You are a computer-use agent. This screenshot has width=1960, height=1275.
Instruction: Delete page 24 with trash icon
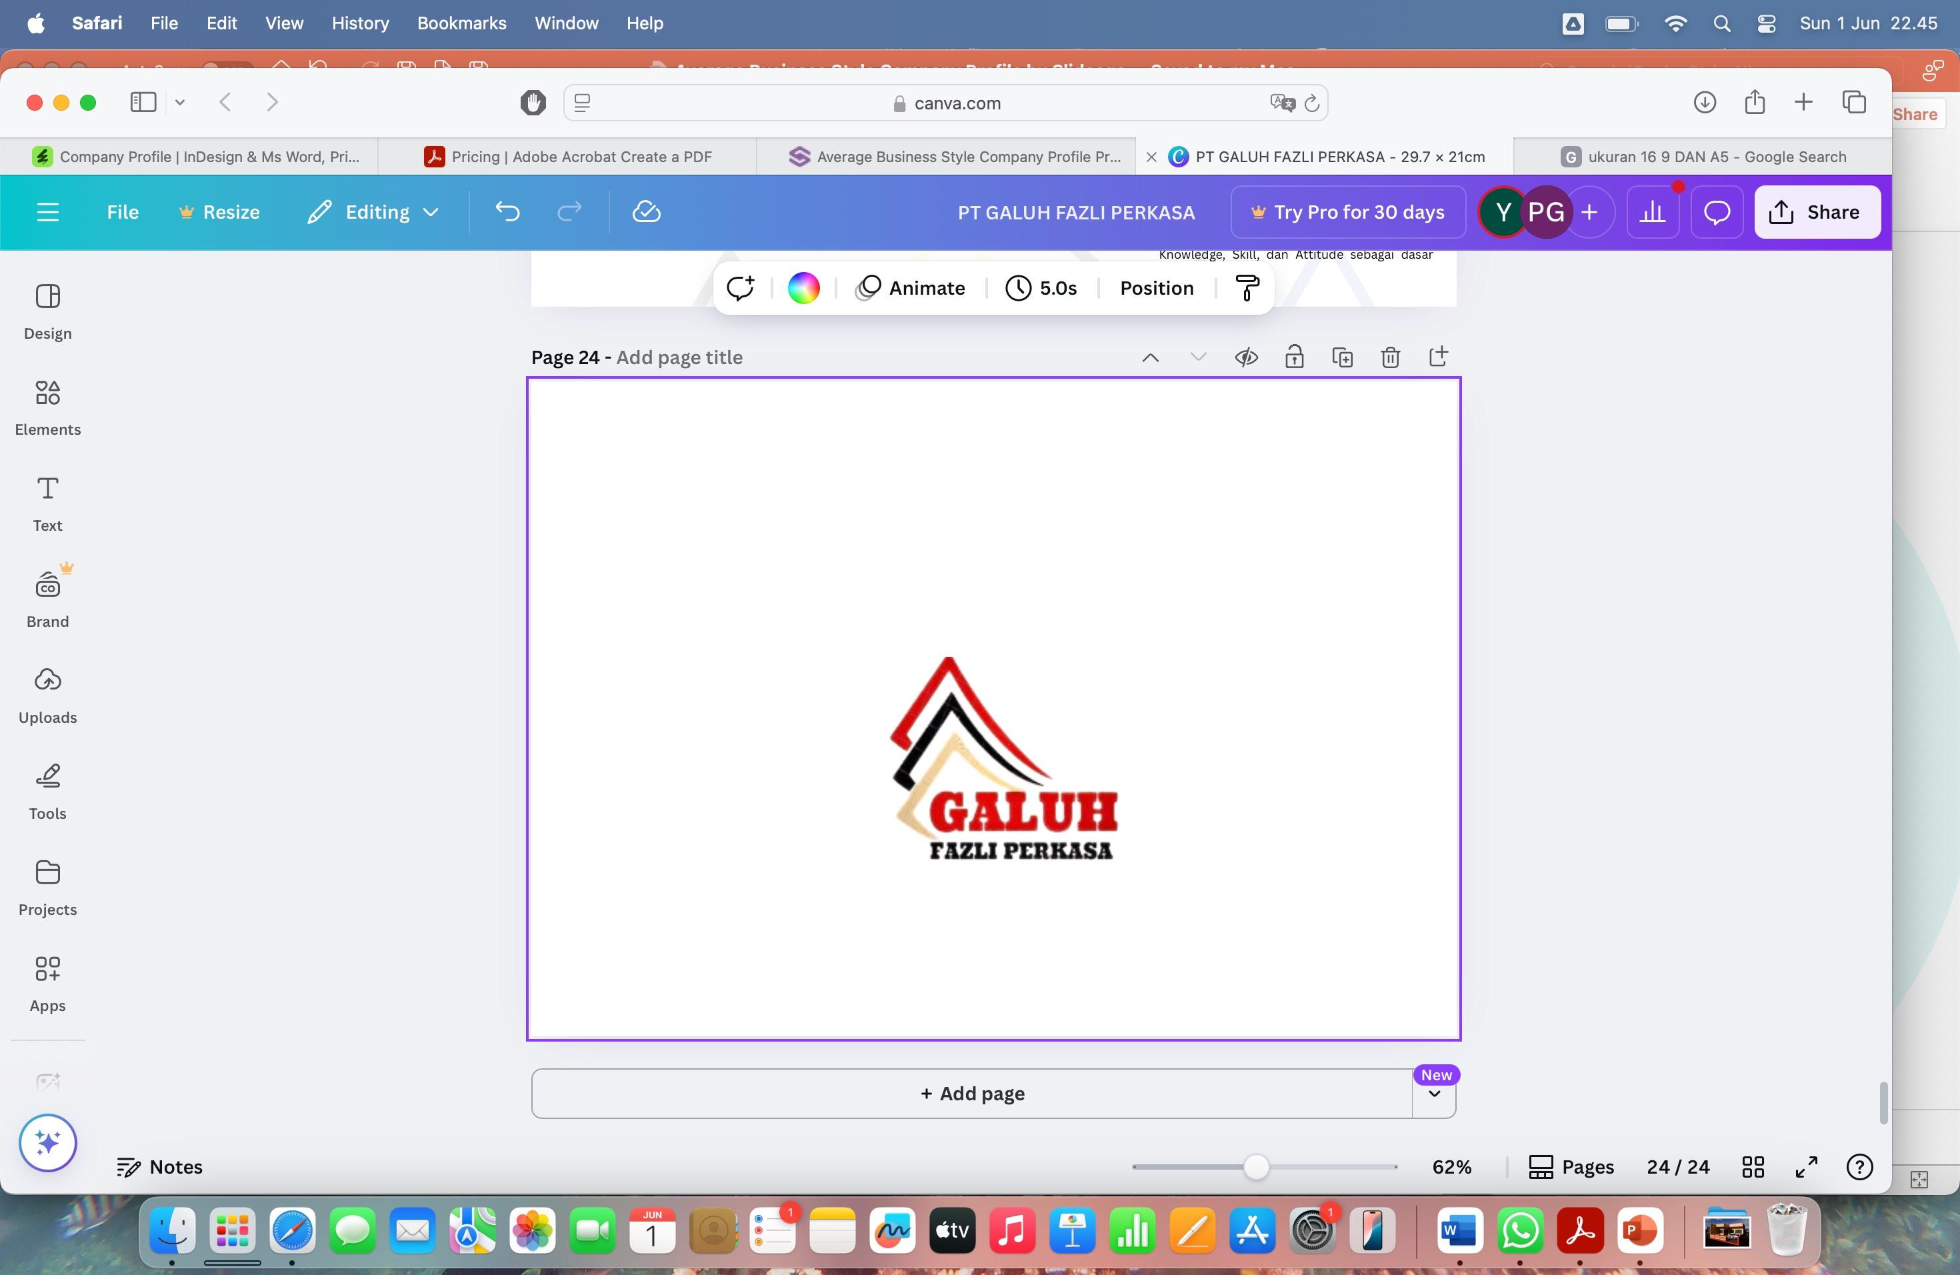(1390, 357)
